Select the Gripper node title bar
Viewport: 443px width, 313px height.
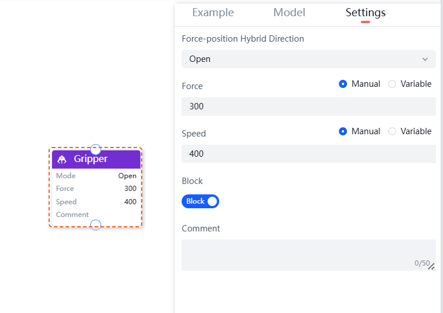click(96, 159)
